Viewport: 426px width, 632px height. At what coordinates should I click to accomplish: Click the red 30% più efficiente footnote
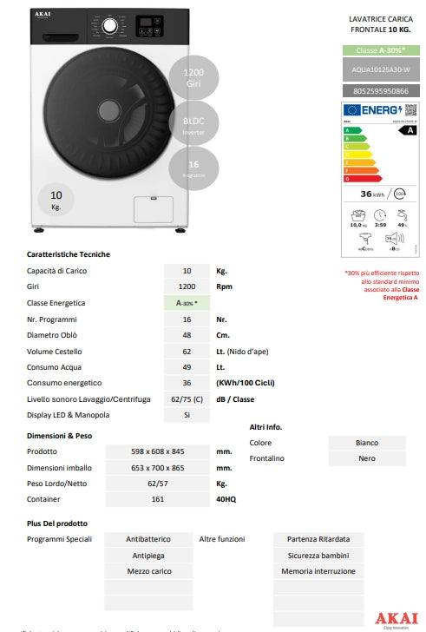tap(382, 286)
